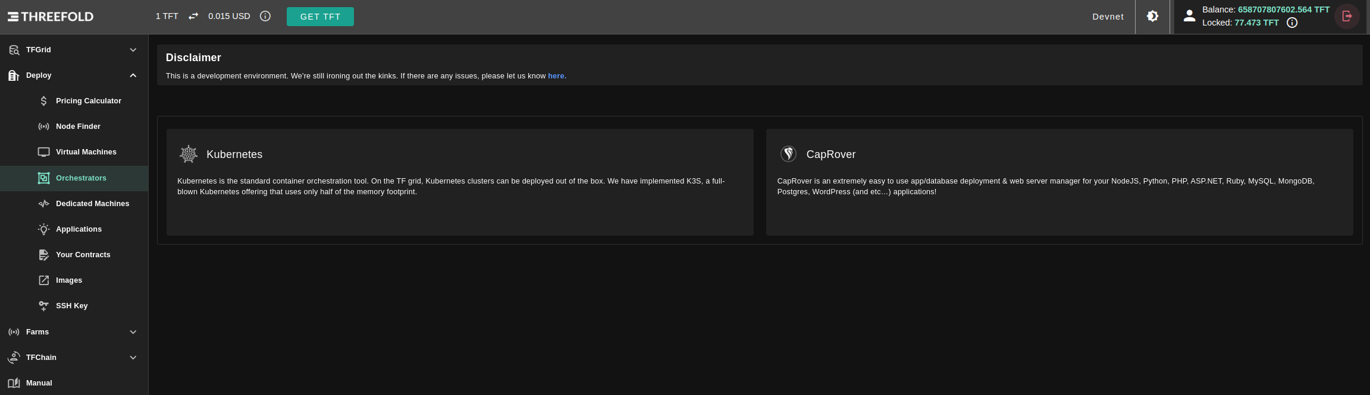
Task: Click the user profile icon
Action: click(x=1189, y=16)
